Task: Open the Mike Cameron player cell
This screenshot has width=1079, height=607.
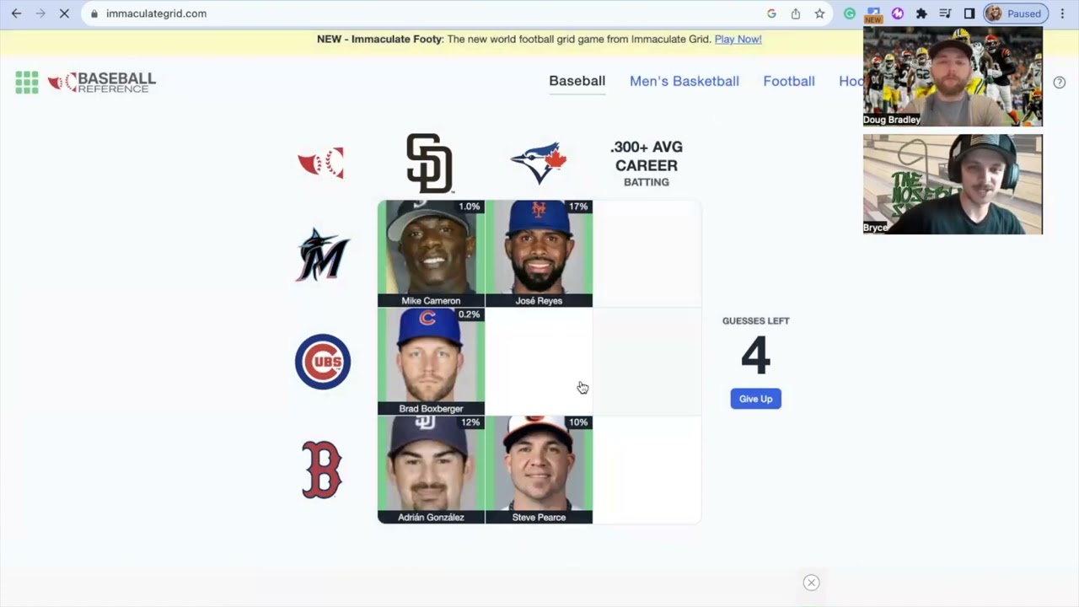Action: 431,254
